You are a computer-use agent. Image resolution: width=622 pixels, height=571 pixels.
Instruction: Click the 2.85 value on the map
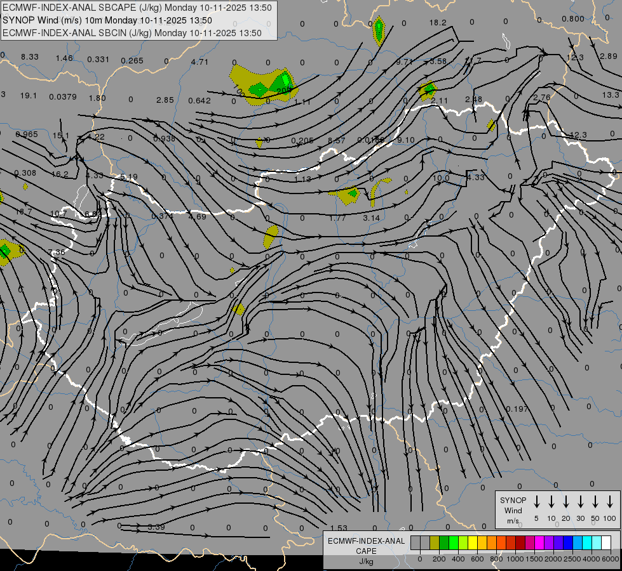[x=165, y=100]
